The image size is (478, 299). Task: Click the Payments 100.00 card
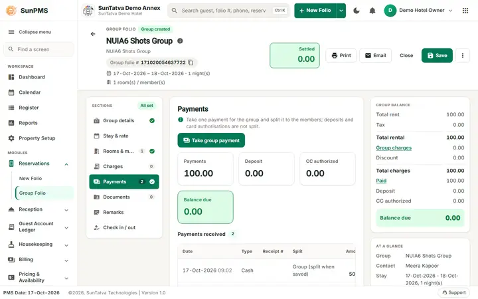pyautogui.click(x=205, y=169)
